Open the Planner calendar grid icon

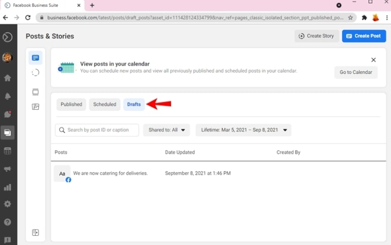pos(8,151)
